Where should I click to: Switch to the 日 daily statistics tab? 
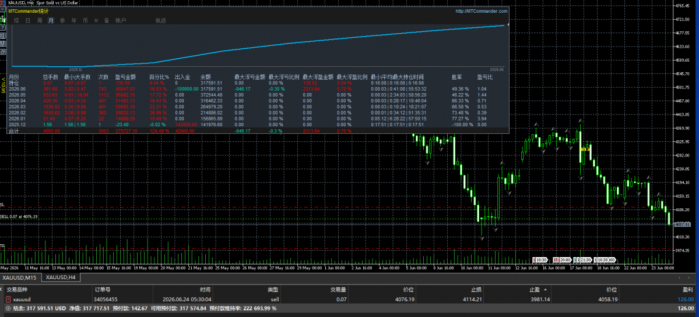point(27,20)
